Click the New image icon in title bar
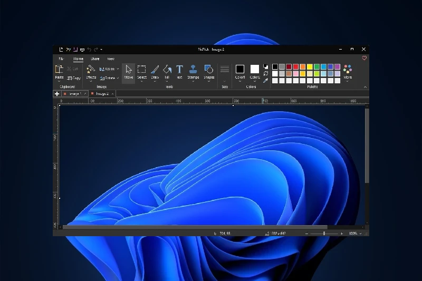The width and height of the screenshot is (422, 281). 61,50
